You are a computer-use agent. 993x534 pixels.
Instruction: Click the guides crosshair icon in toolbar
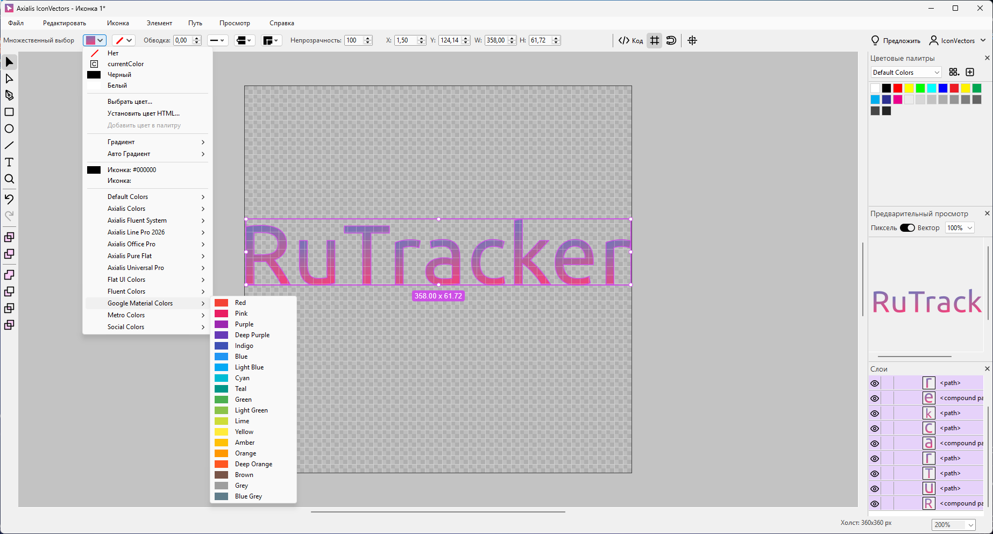pyautogui.click(x=692, y=40)
